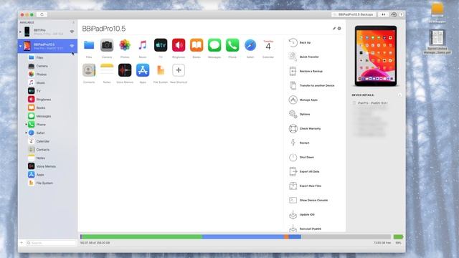Click the iPad device preview image
The image size is (459, 258).
(376, 56)
